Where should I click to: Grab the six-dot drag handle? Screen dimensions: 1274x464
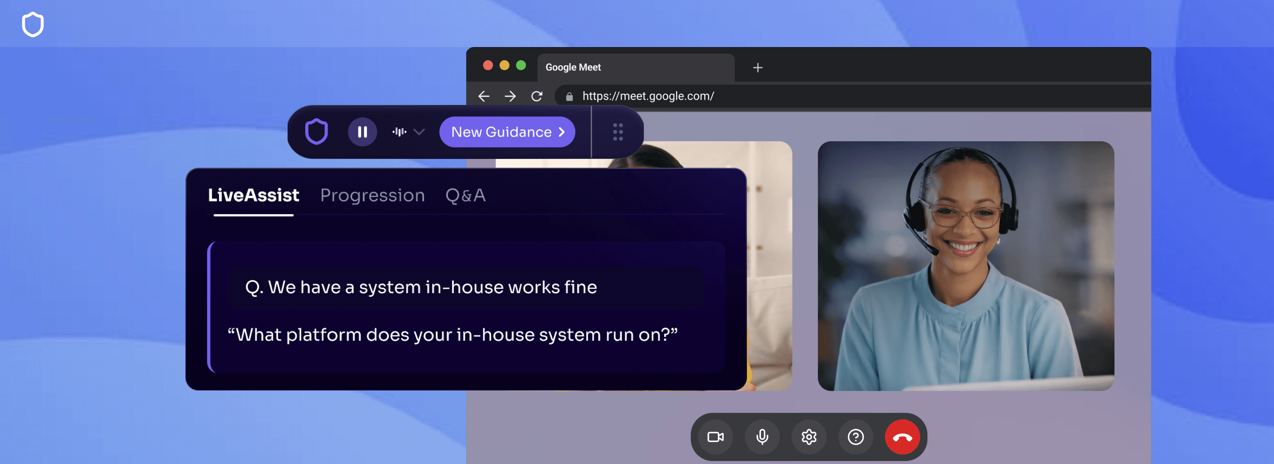click(618, 132)
